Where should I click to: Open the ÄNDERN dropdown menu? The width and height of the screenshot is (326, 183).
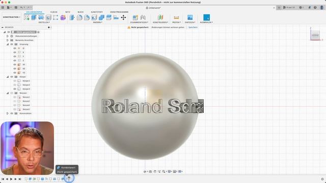(97, 22)
